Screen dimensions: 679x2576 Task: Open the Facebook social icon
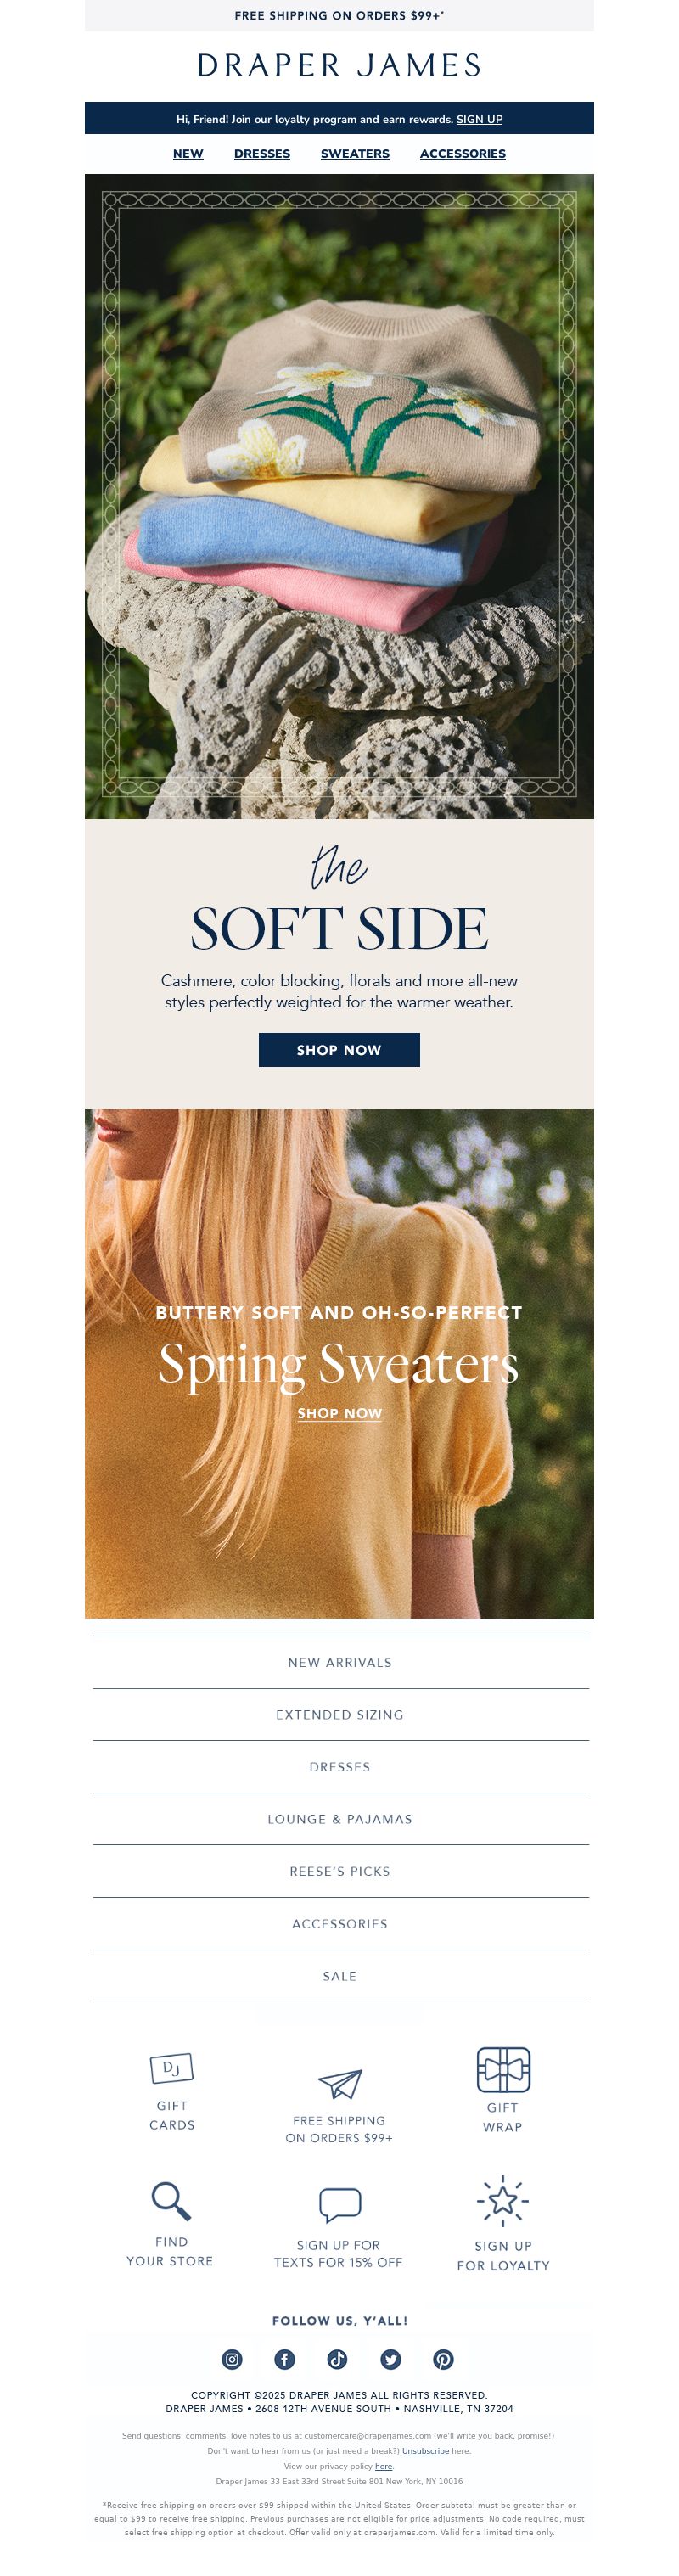[285, 2359]
